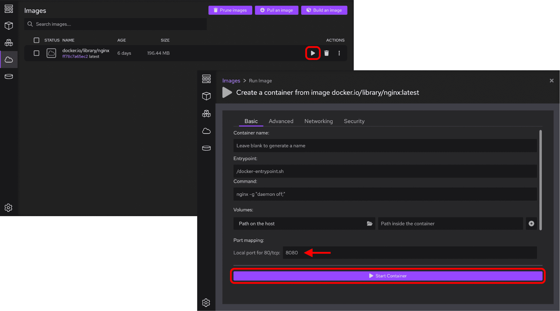Click Prune images button
Viewport: 560px width, 311px height.
(230, 10)
